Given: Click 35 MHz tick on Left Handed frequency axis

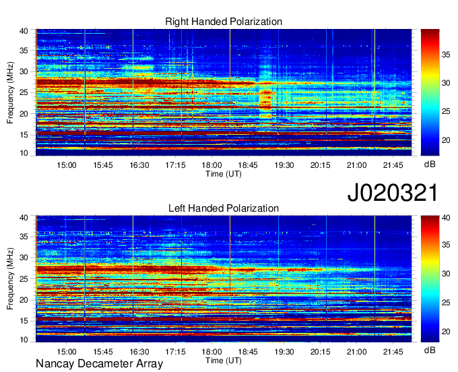Looking at the screenshot, I should (x=24, y=237).
